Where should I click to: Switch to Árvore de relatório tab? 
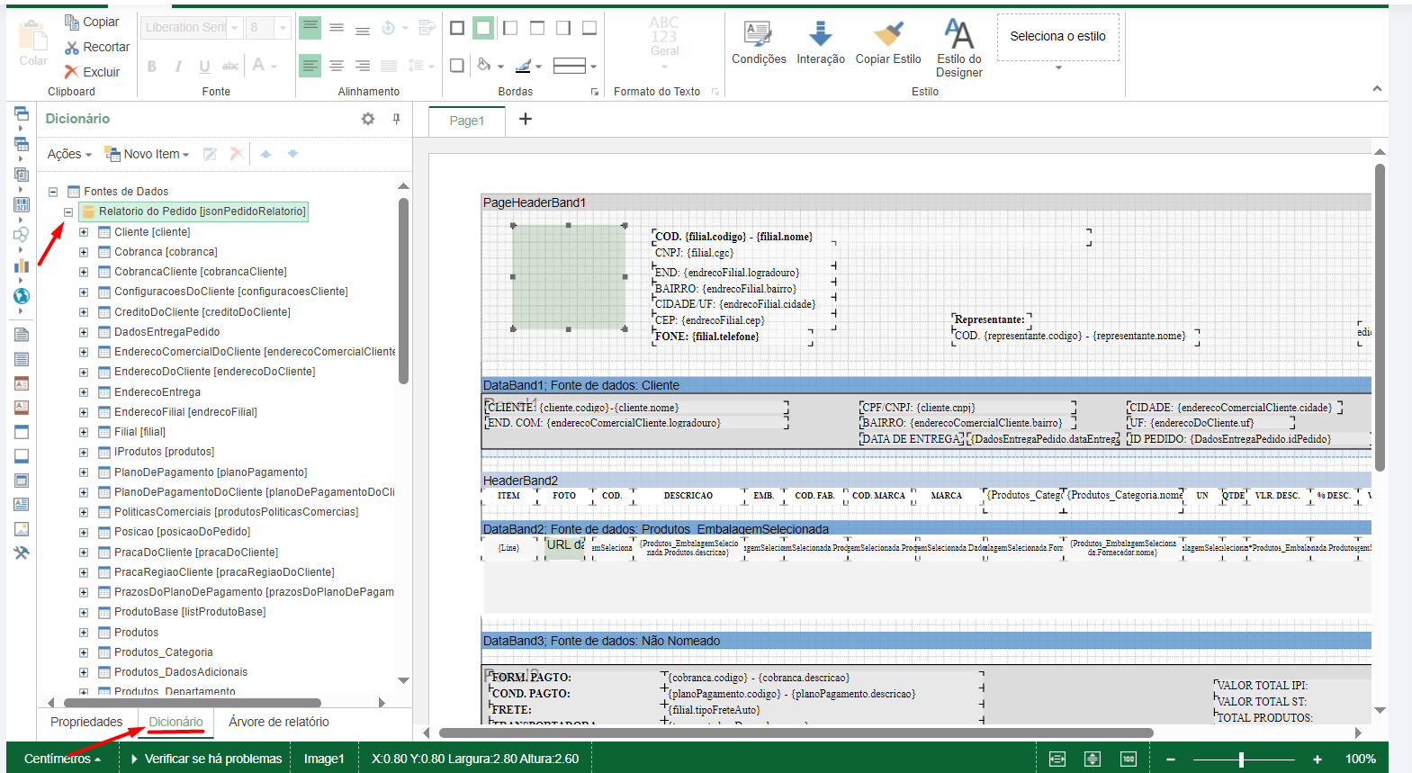click(x=278, y=722)
